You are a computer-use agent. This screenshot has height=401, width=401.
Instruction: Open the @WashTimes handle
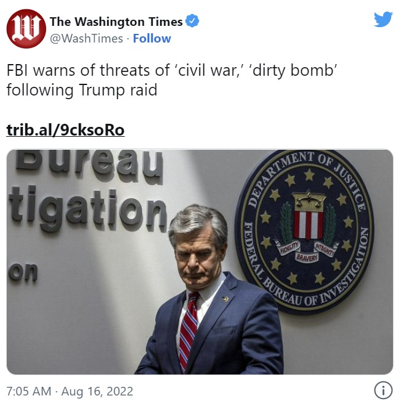[86, 39]
